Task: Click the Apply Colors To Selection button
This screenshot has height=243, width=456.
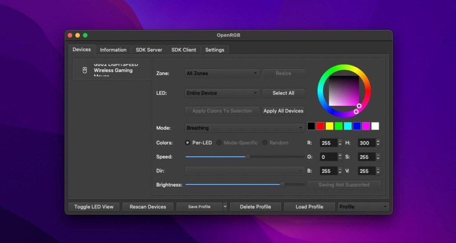Action: coord(222,111)
